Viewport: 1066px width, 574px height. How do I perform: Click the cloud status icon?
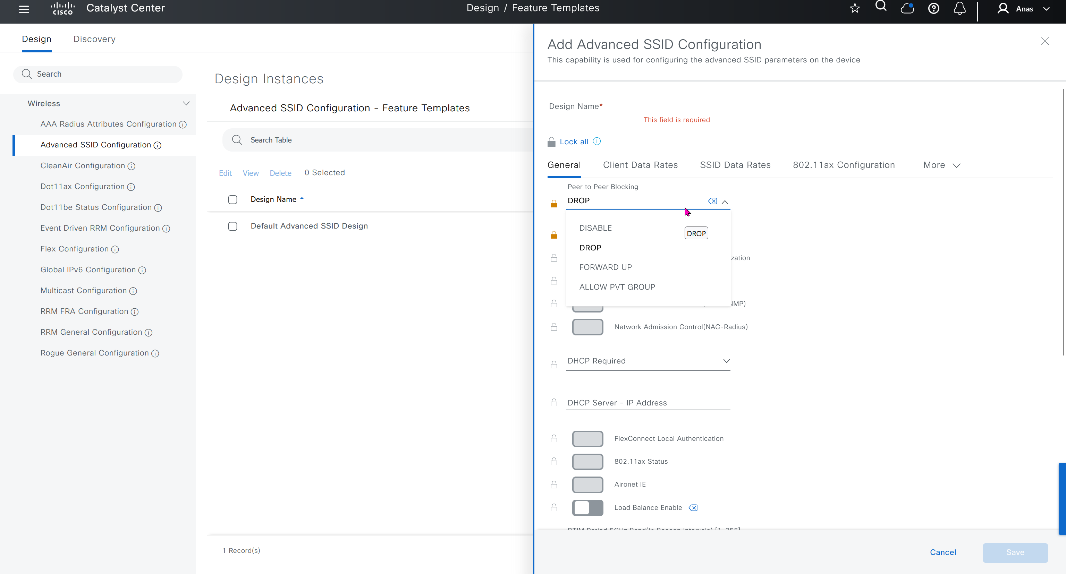pos(907,9)
